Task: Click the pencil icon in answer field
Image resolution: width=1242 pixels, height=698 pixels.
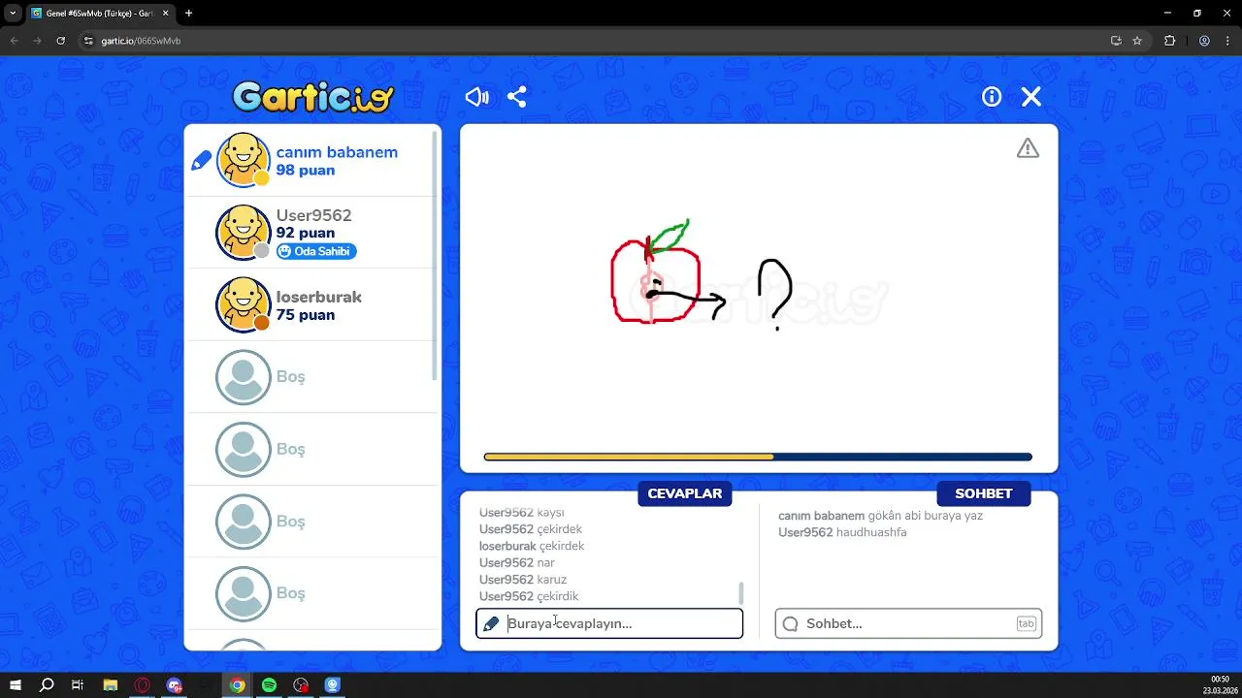Action: click(x=491, y=623)
